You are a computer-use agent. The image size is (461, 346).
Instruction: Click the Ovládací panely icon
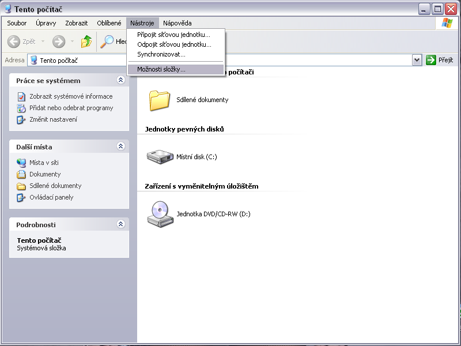click(21, 197)
